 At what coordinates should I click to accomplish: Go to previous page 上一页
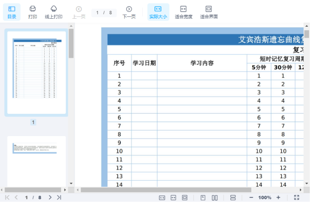(x=79, y=12)
